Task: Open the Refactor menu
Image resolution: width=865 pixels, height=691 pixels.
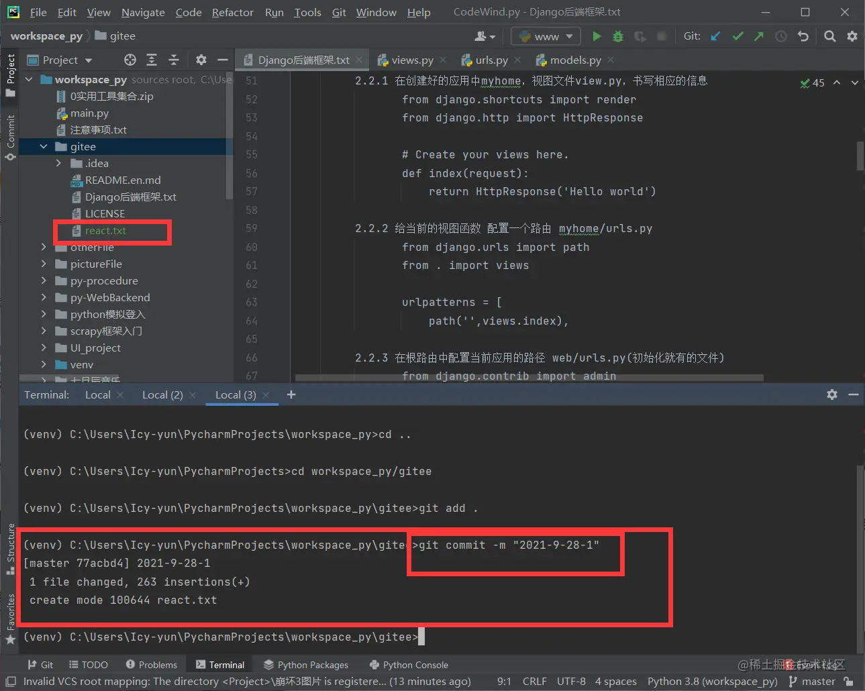Action: click(x=232, y=12)
